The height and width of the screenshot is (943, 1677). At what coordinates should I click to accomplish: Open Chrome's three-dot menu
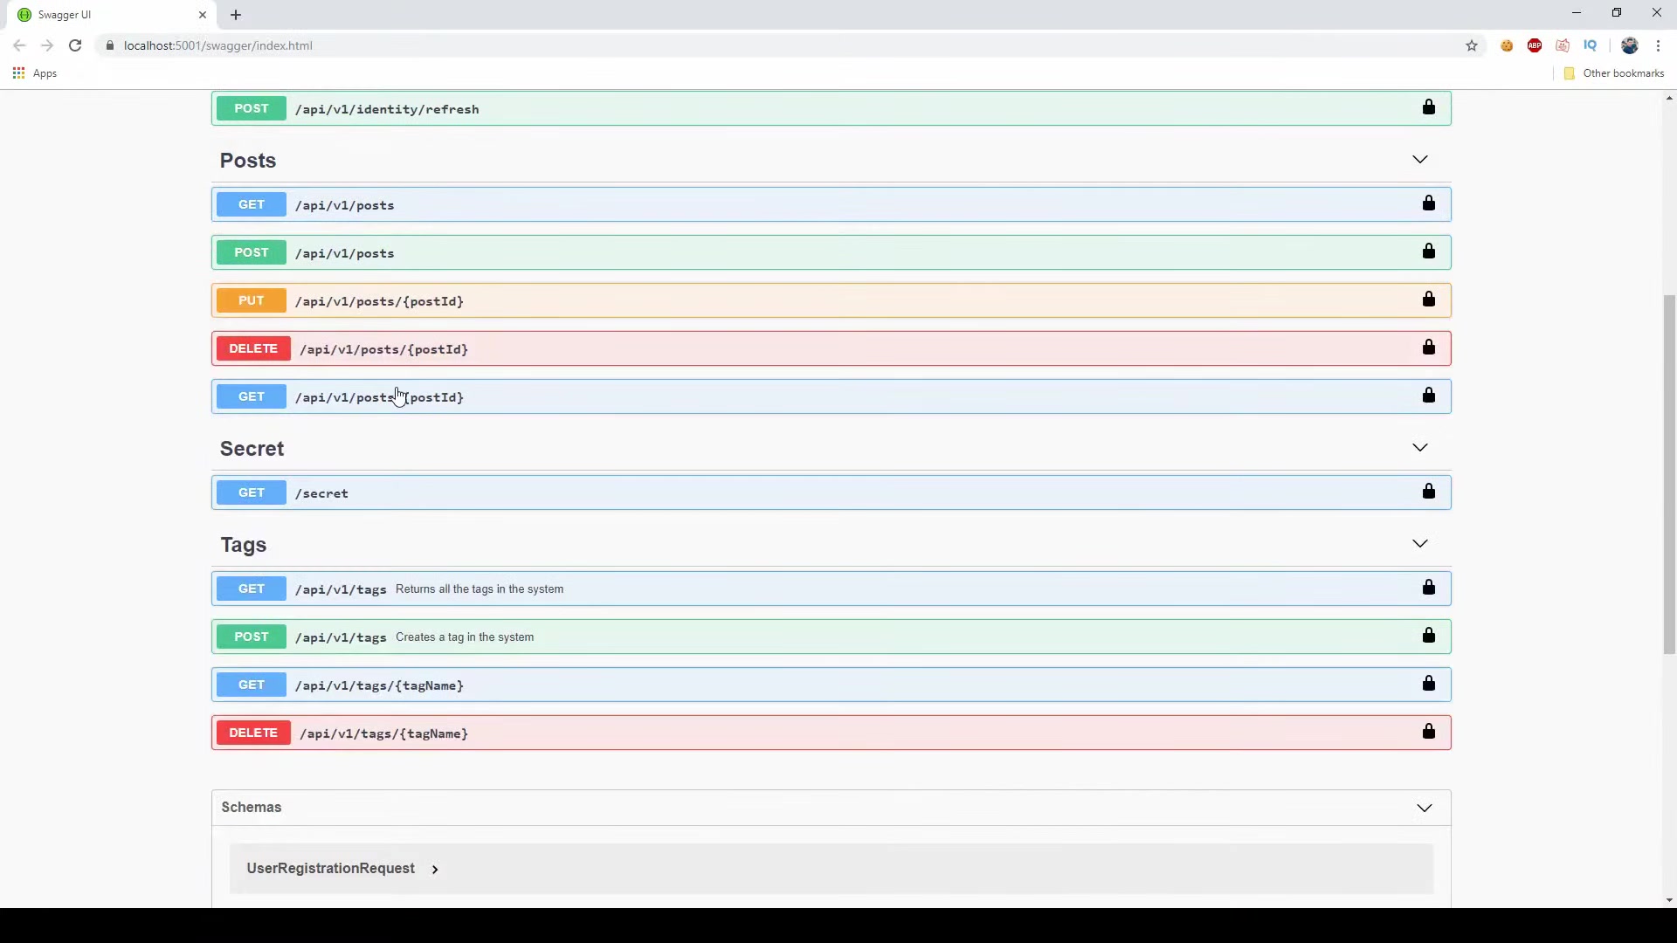(x=1659, y=45)
